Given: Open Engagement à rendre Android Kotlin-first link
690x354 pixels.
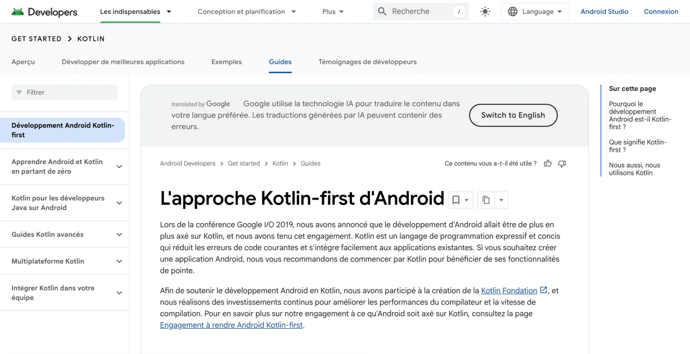Looking at the screenshot, I should click(231, 325).
